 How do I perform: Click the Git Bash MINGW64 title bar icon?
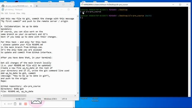tap(82, 4)
